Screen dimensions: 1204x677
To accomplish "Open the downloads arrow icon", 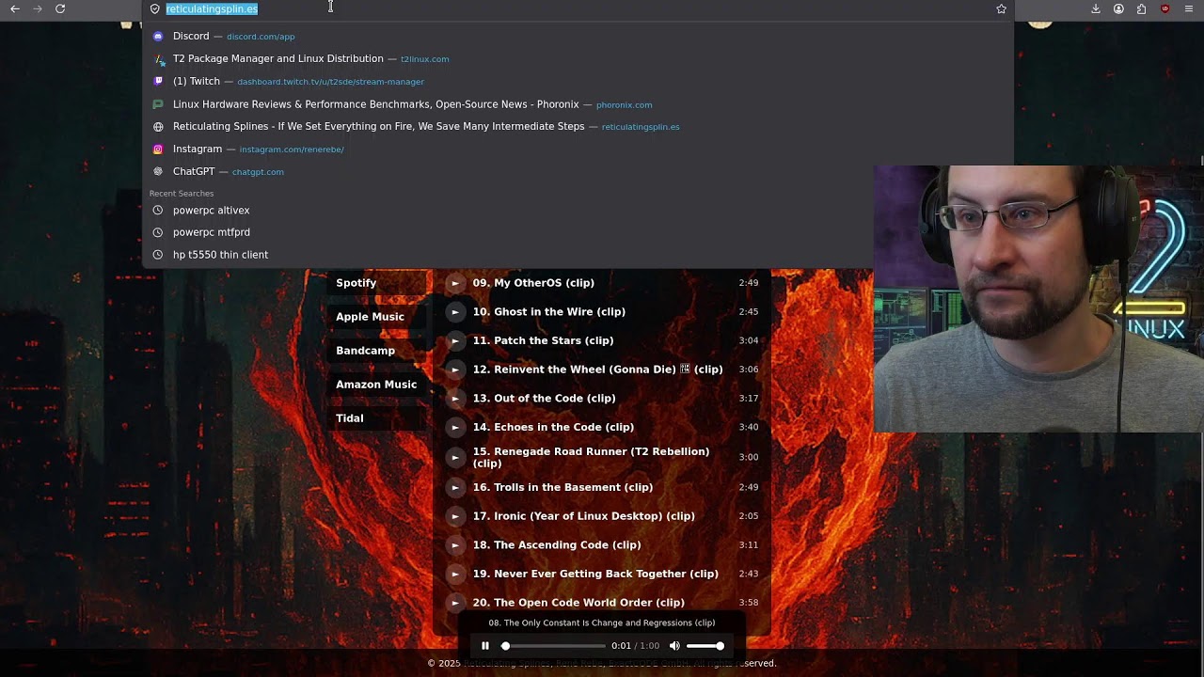I will pos(1096,8).
